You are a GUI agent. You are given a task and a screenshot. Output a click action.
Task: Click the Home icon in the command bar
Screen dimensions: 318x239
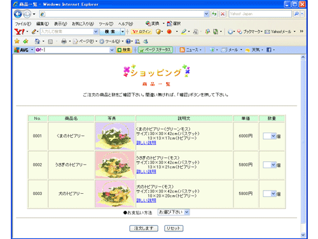[x=38, y=41]
